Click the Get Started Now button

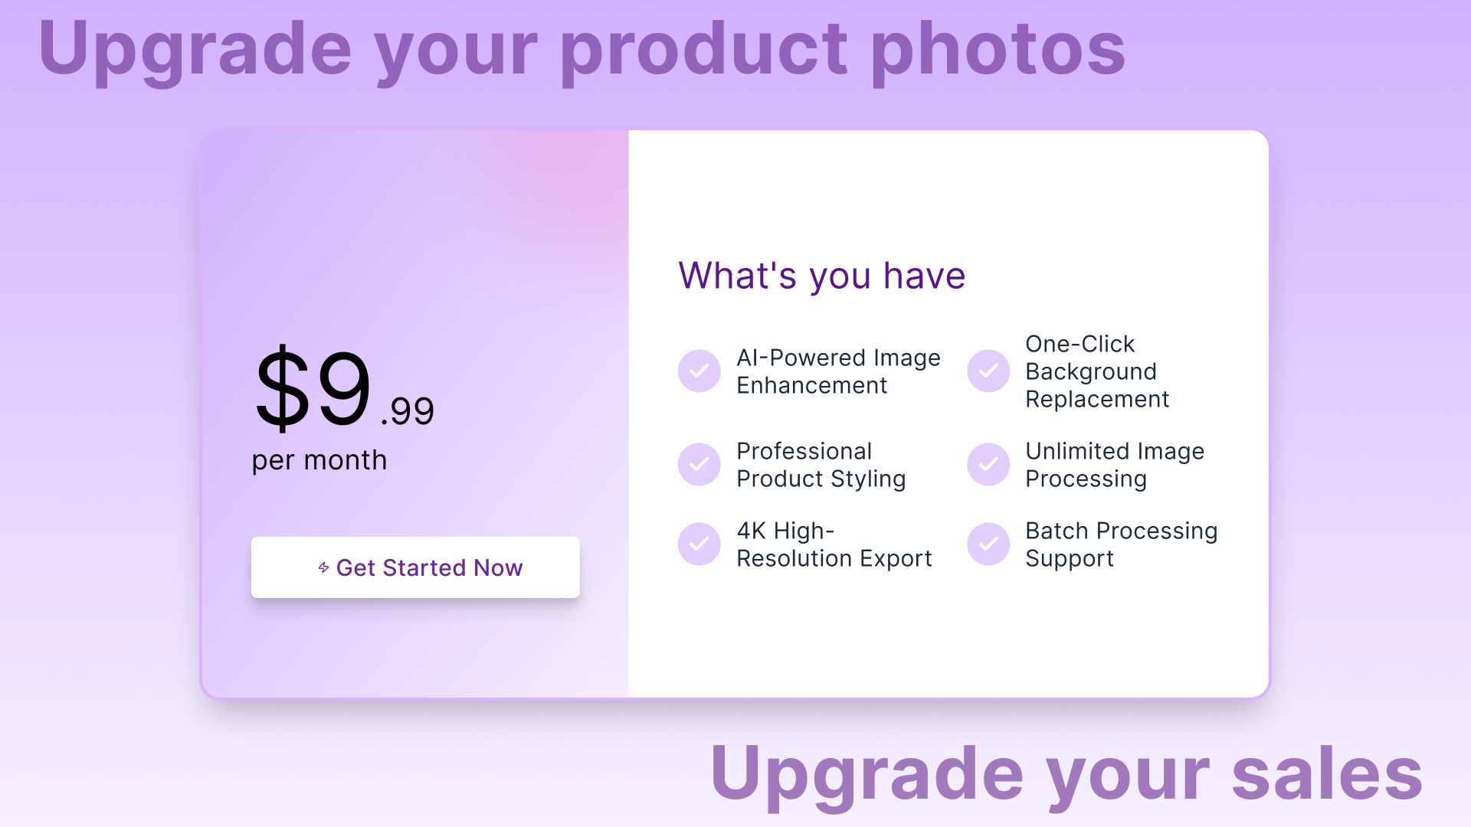[415, 567]
